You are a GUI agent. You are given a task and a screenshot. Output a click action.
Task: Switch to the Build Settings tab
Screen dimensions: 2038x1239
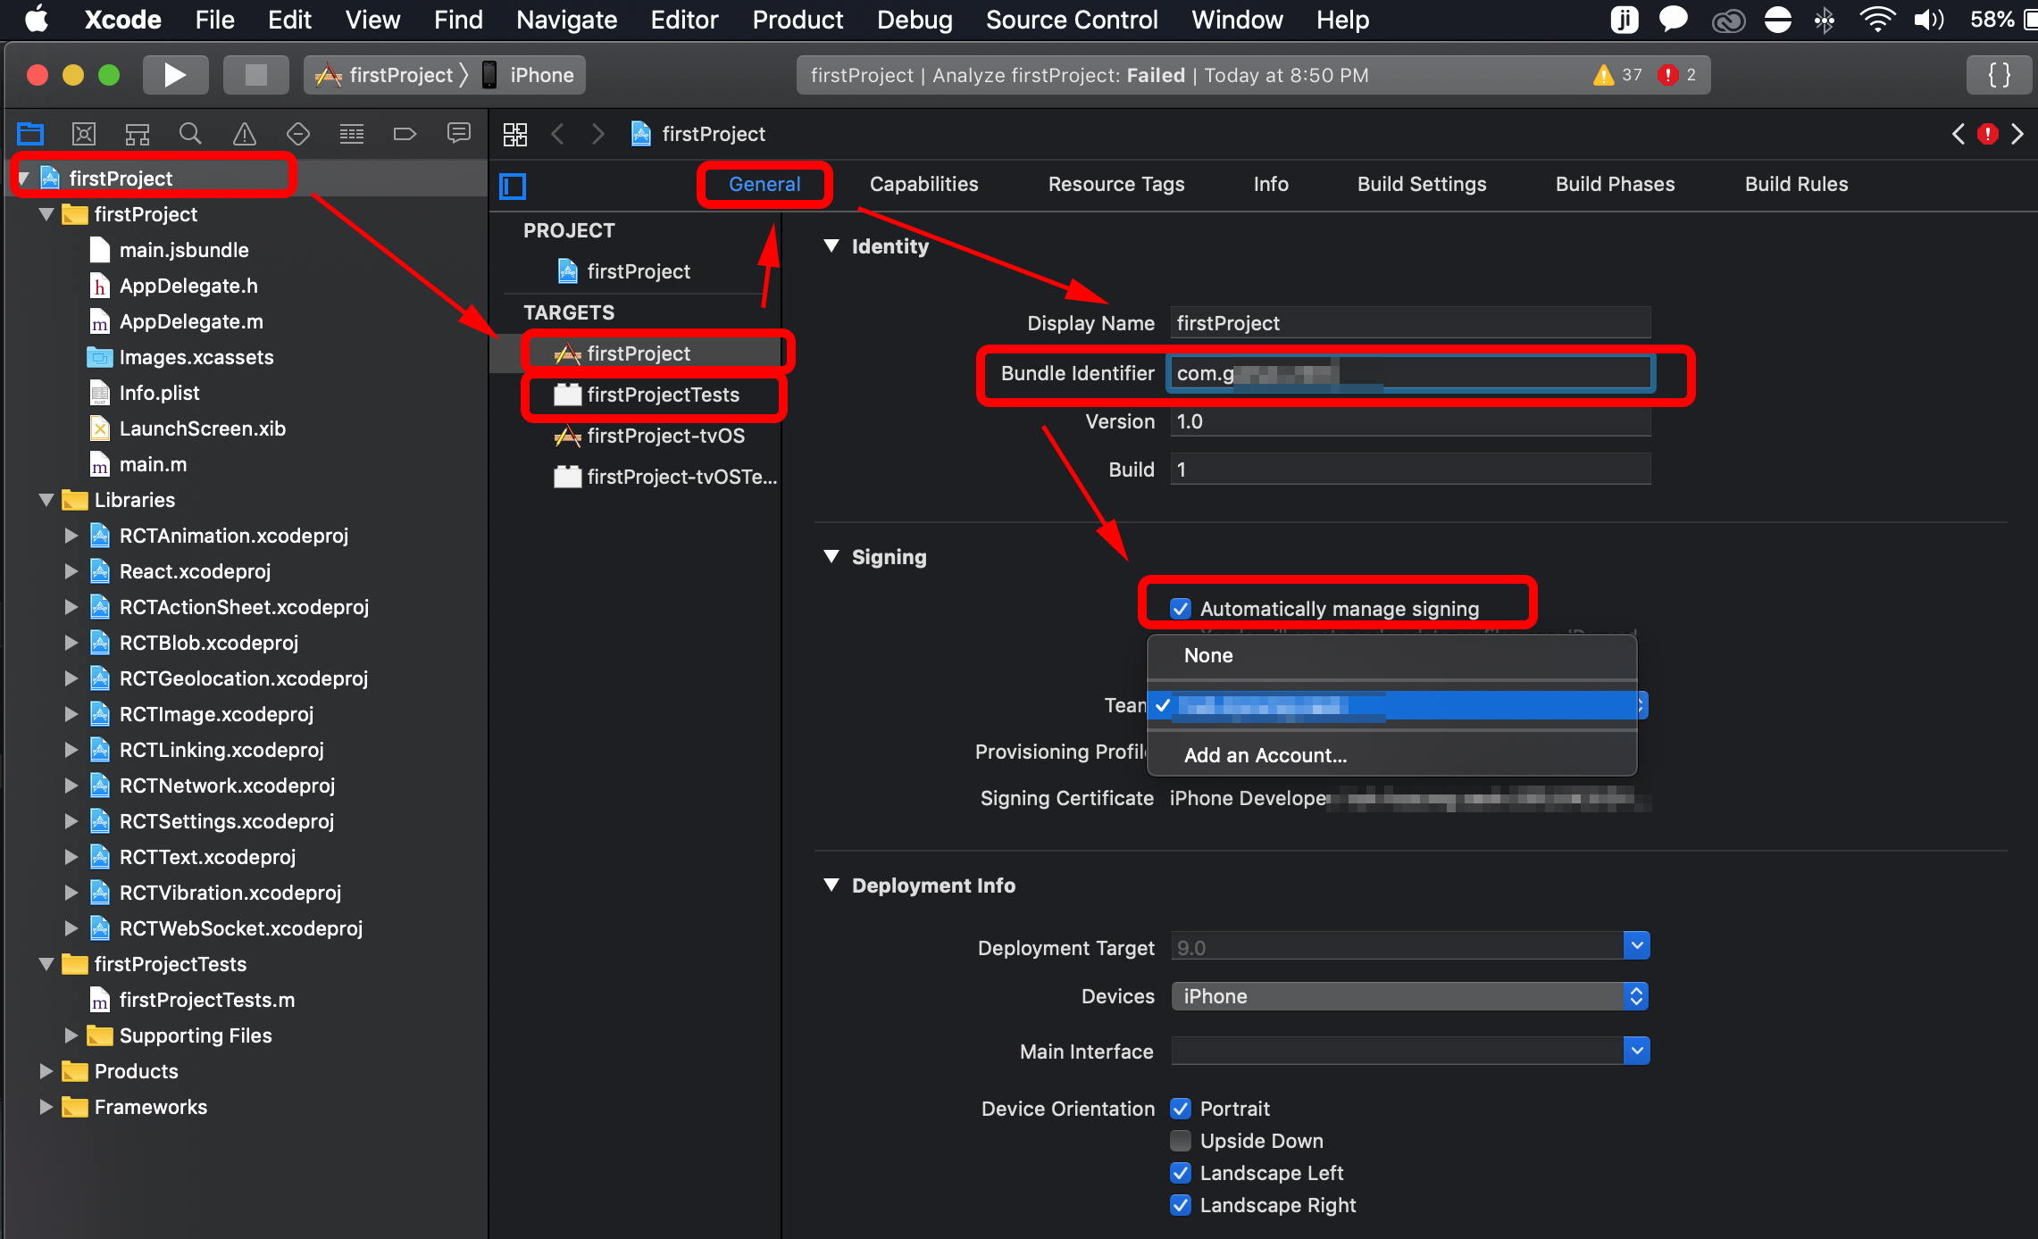click(1422, 184)
